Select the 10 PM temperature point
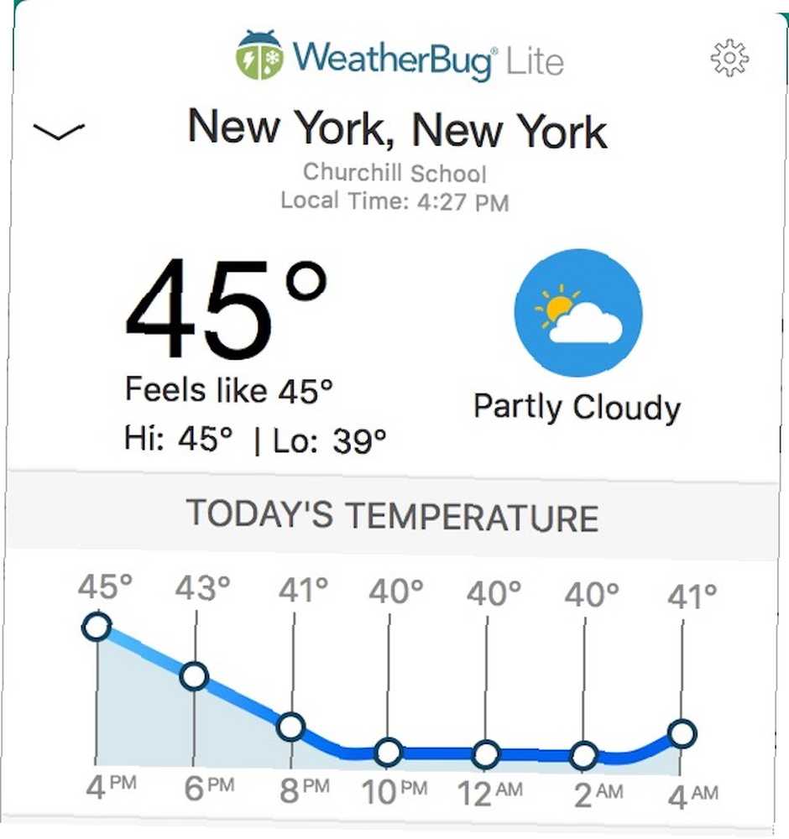The height and width of the screenshot is (839, 789). [x=388, y=752]
